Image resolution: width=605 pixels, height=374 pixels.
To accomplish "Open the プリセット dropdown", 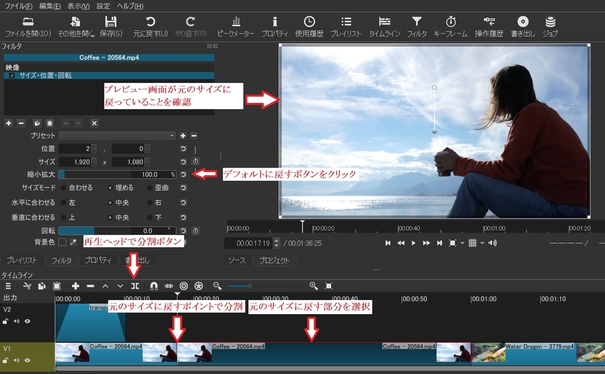I will [x=117, y=135].
